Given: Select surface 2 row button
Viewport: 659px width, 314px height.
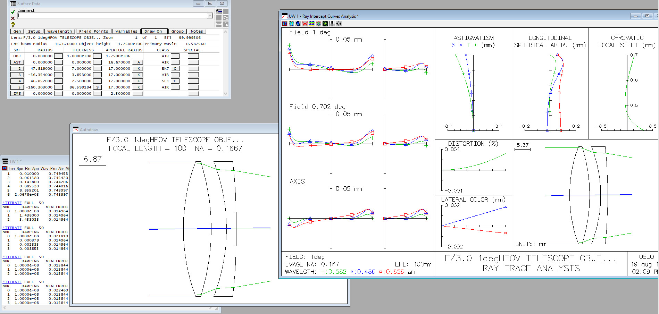Looking at the screenshot, I should tap(17, 68).
